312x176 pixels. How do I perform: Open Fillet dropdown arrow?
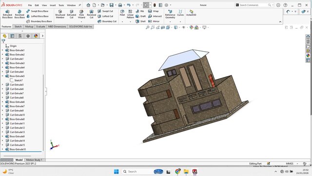coord(122,21)
